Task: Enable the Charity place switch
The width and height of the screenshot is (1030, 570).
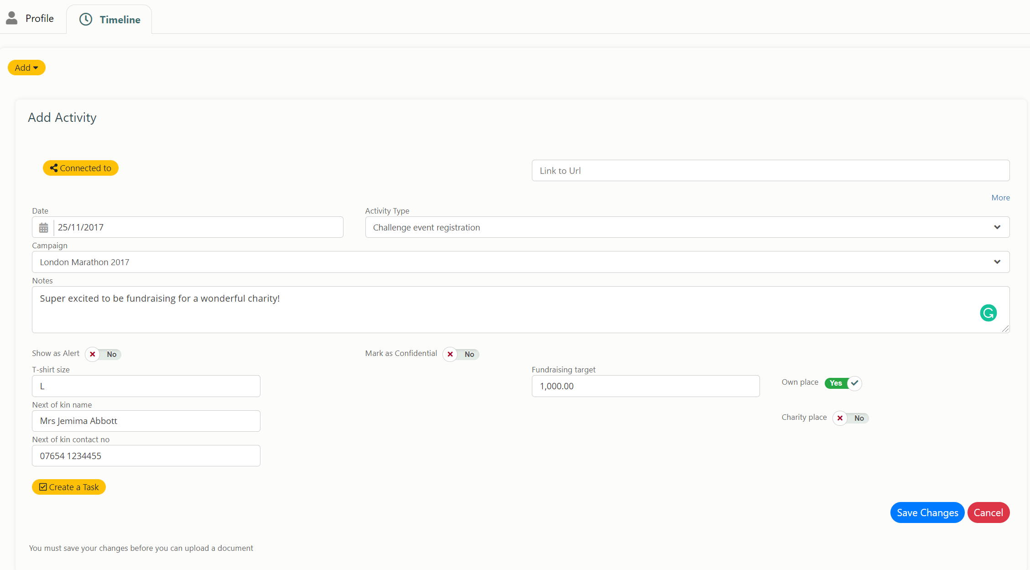Action: (851, 418)
